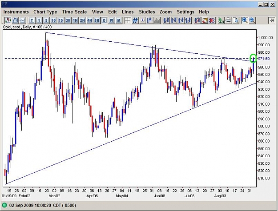Select the candlestick chart type icon

[8, 20]
